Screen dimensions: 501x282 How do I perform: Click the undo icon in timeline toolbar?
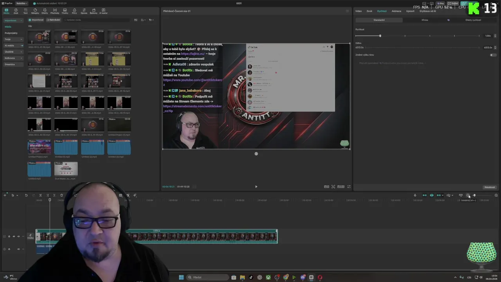(26, 195)
